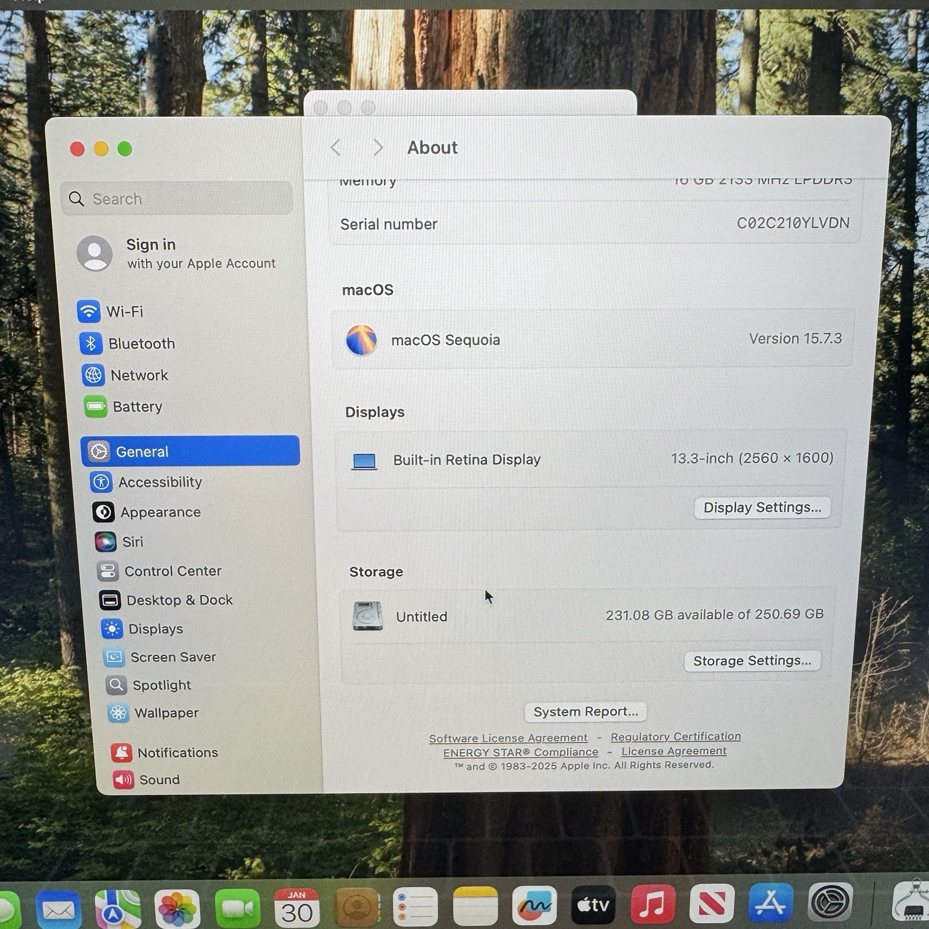The width and height of the screenshot is (929, 929).
Task: Click the 'Serial number' label
Action: tap(389, 224)
